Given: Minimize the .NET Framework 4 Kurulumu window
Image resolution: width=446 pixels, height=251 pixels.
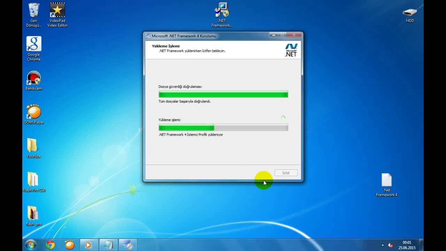Looking at the screenshot, I should (x=274, y=35).
